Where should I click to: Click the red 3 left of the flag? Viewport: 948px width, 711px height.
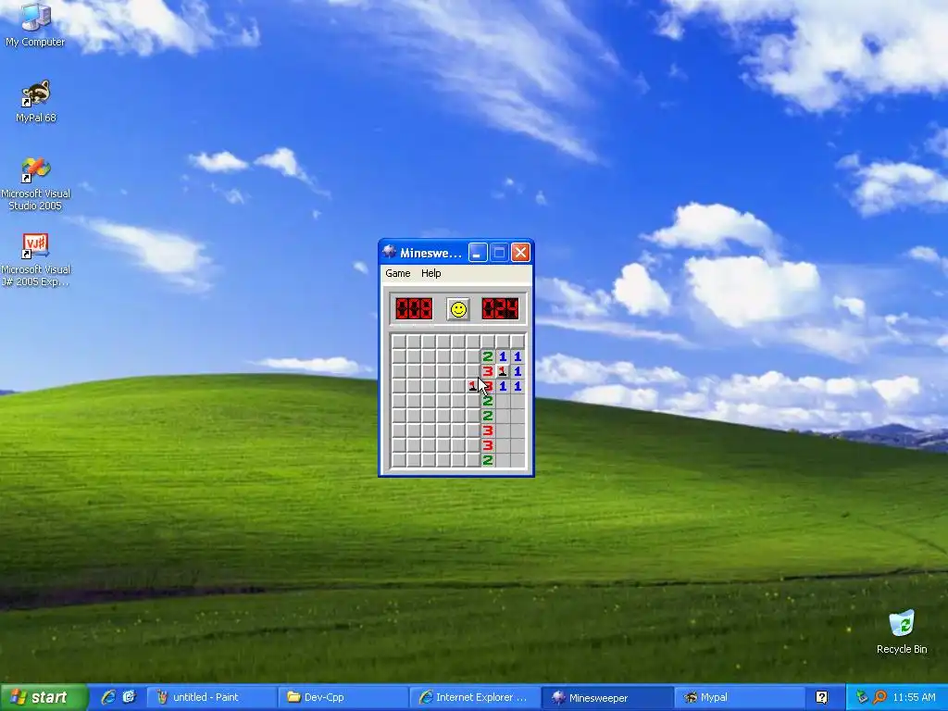[488, 371]
